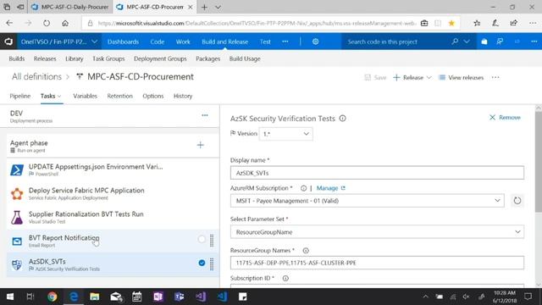542x305 pixels.
Task: Select the AzSK shield task icon
Action: pos(17,265)
